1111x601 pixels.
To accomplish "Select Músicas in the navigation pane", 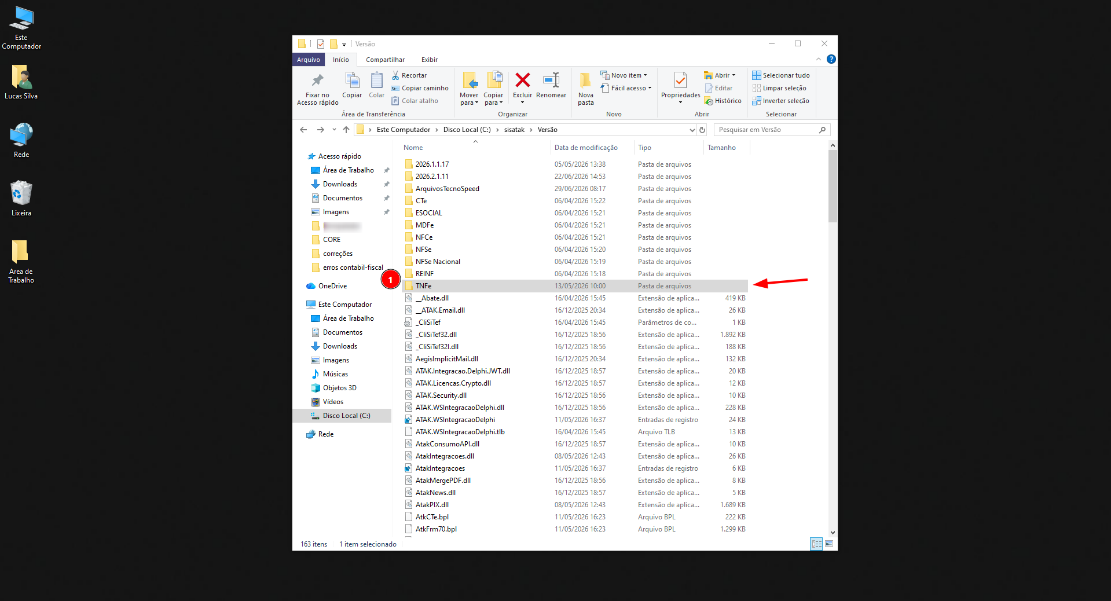I will (x=335, y=374).
